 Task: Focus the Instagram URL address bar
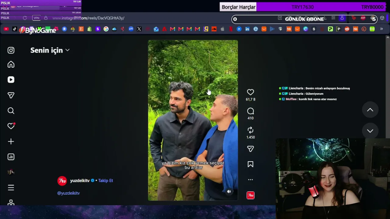(x=88, y=18)
